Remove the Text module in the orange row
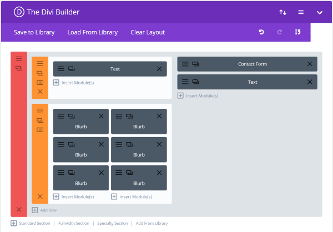The height and width of the screenshot is (232, 333). [159, 69]
